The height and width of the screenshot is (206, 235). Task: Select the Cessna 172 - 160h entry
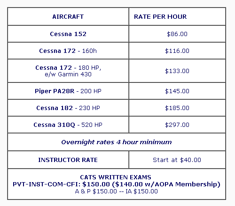tap(68, 51)
